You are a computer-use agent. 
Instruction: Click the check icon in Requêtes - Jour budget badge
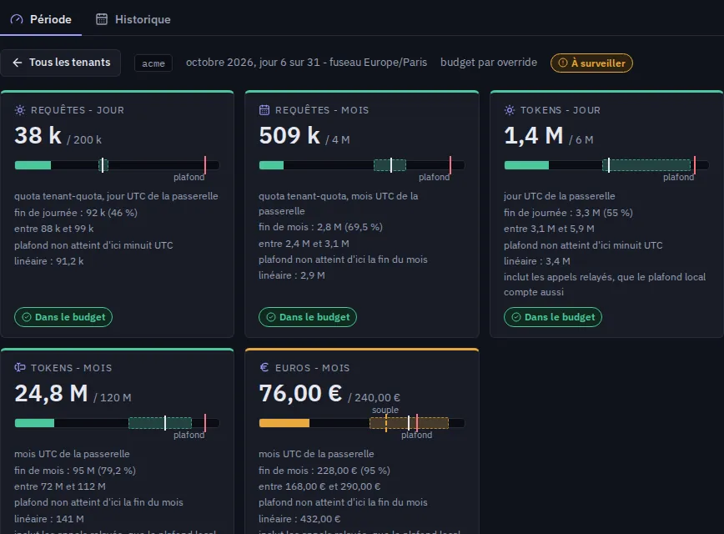27,317
